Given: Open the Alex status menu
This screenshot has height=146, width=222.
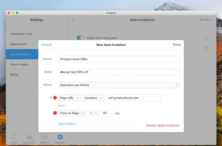Looking at the screenshot, I should [x=207, y=20].
